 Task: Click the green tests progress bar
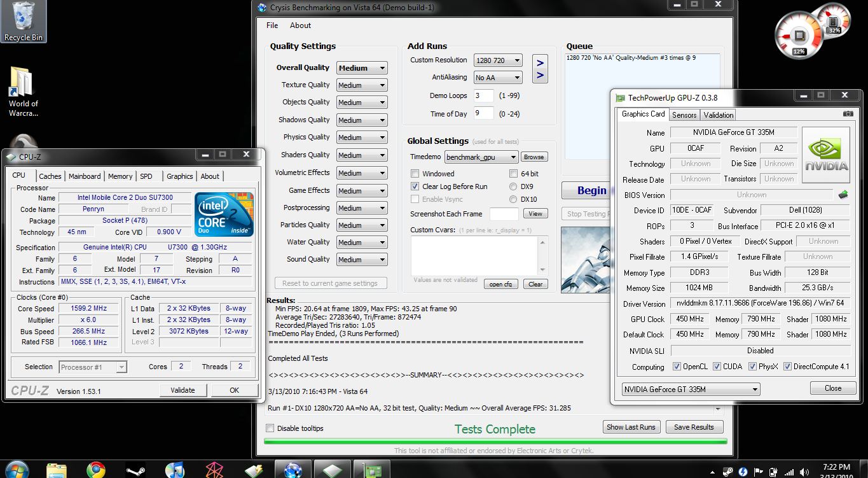[495, 441]
